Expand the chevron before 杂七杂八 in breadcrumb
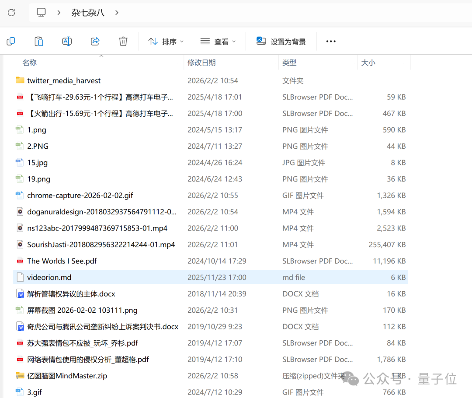This screenshot has width=472, height=398. coord(59,13)
